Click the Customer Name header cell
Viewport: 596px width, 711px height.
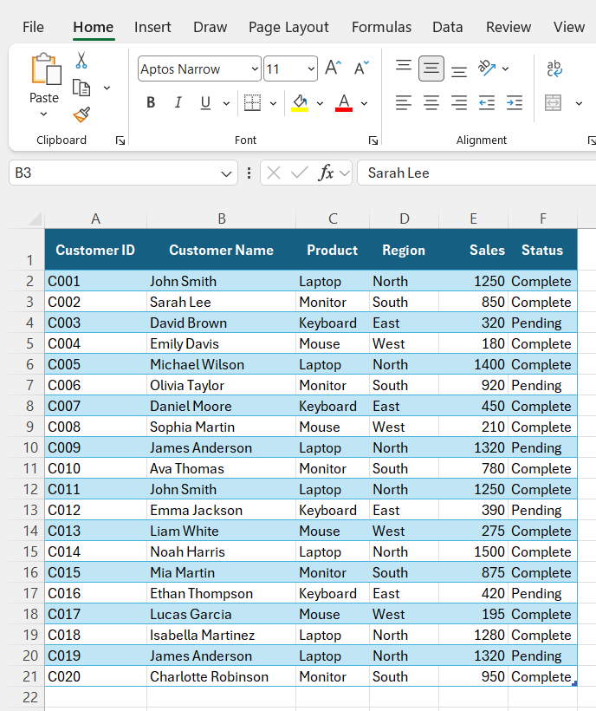[222, 250]
